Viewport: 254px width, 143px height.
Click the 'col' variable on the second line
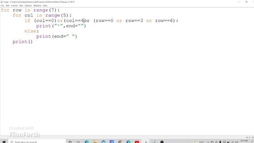coord(29,15)
